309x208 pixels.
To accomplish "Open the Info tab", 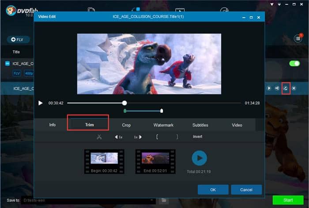I will click(x=52, y=125).
